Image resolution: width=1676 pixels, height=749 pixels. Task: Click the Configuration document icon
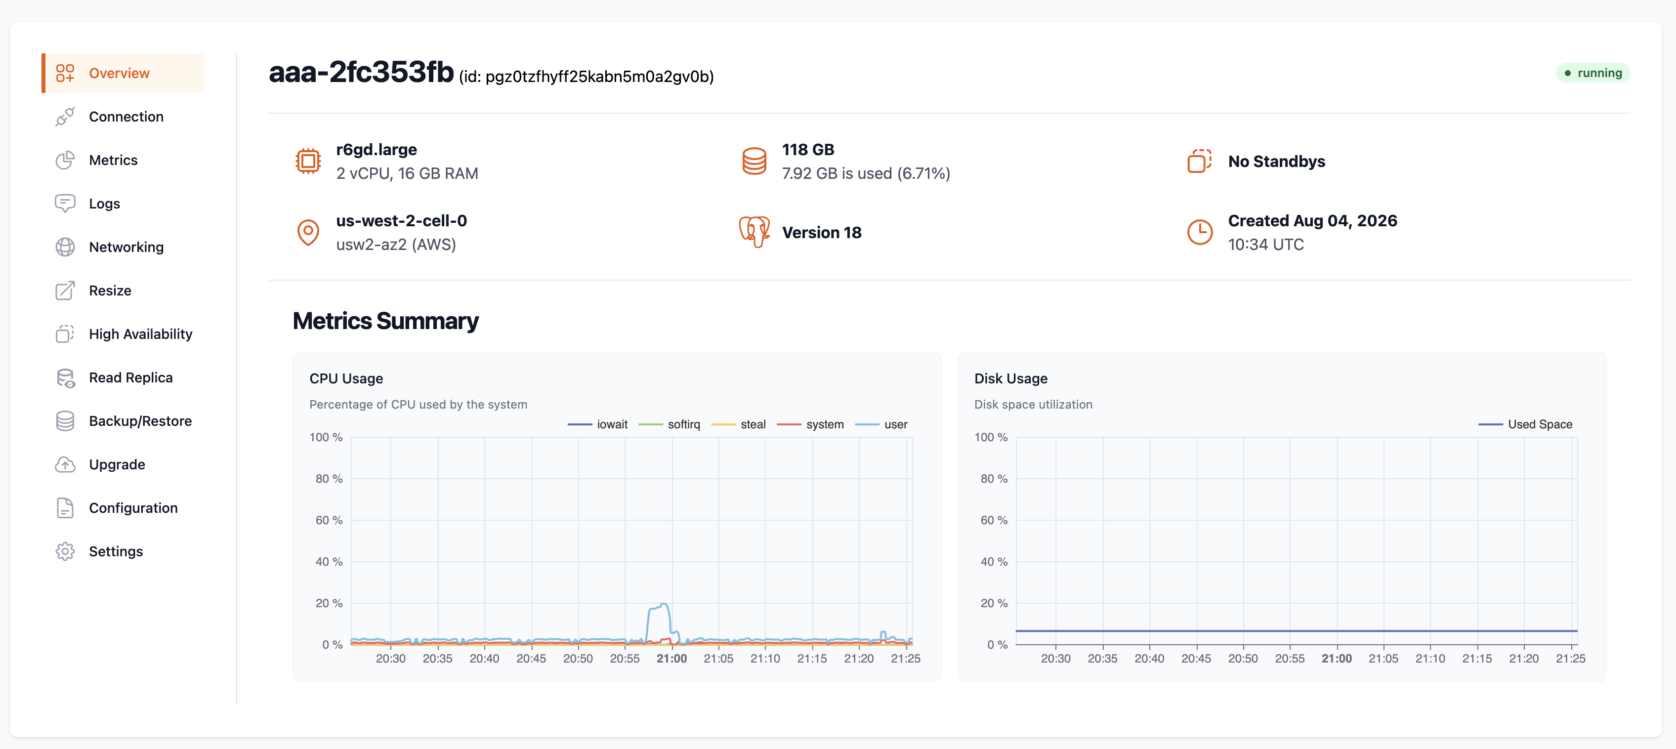pos(65,507)
